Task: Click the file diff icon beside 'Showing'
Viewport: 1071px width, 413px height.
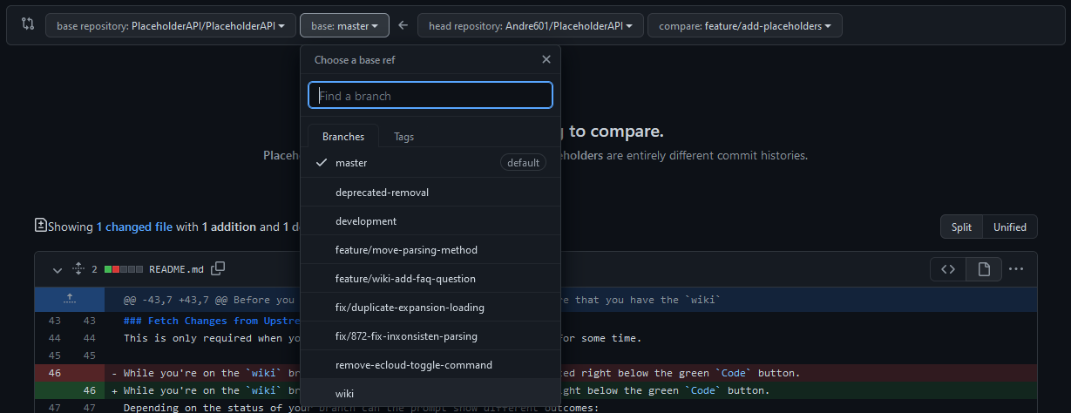Action: pyautogui.click(x=40, y=226)
